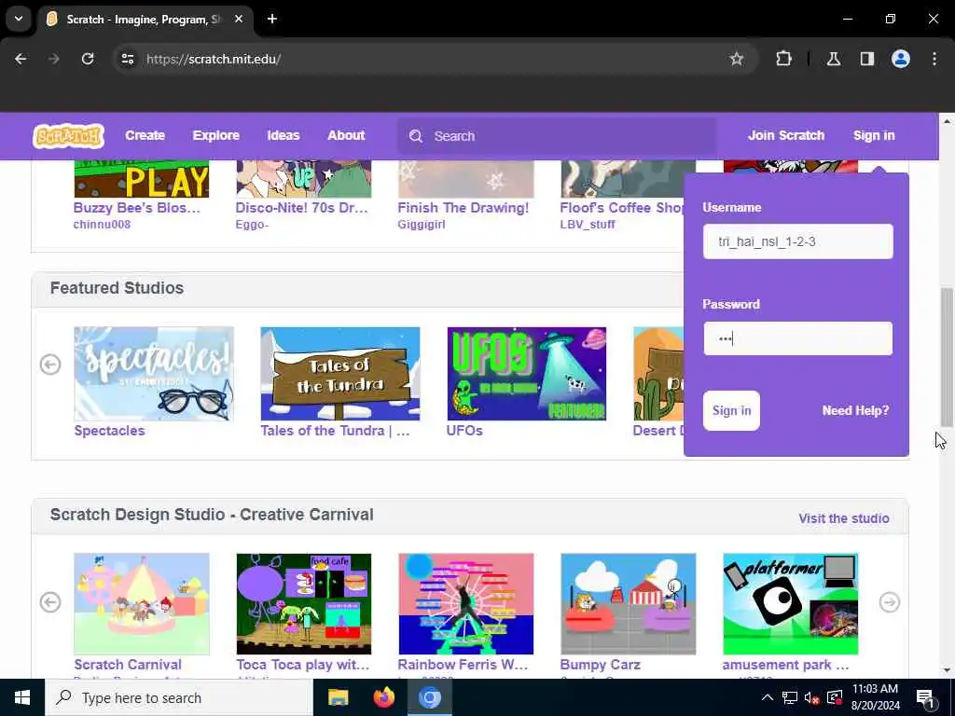
Task: Click the browser address bar URL
Action: (214, 59)
